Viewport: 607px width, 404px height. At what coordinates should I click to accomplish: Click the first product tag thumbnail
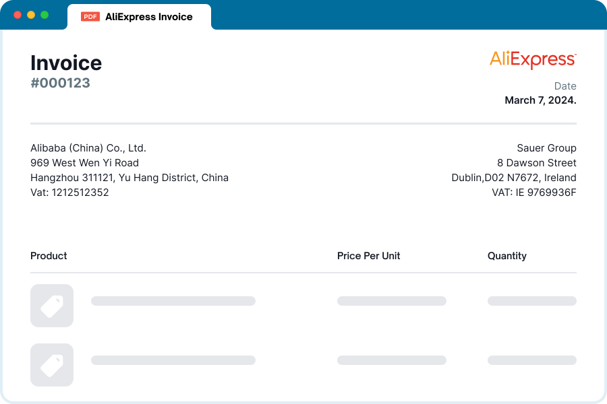52,306
